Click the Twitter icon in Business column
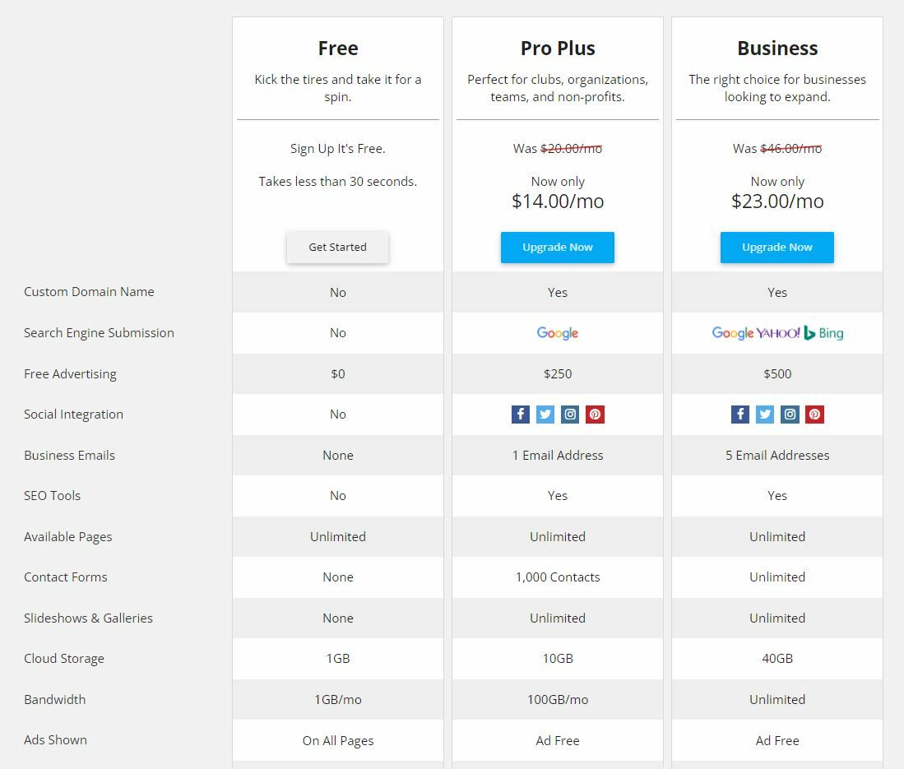Viewport: 904px width, 769px height. [764, 414]
